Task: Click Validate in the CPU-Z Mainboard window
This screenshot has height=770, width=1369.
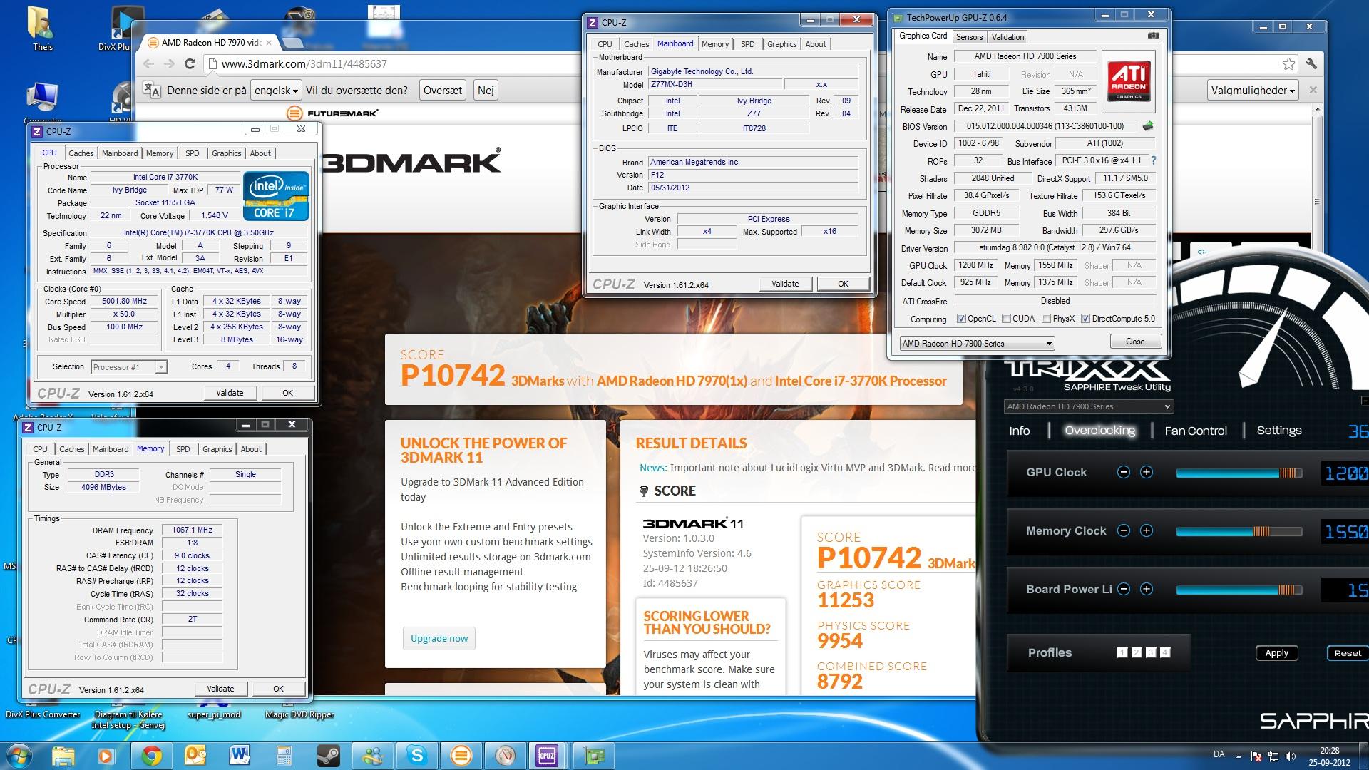Action: click(x=785, y=284)
